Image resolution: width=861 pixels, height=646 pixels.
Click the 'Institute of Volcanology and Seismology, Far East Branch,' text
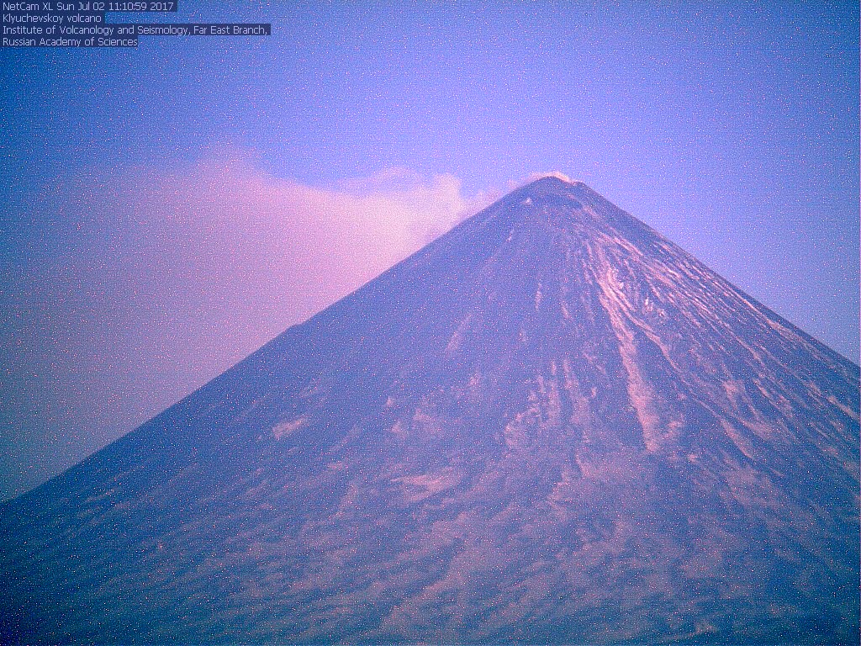tap(135, 30)
